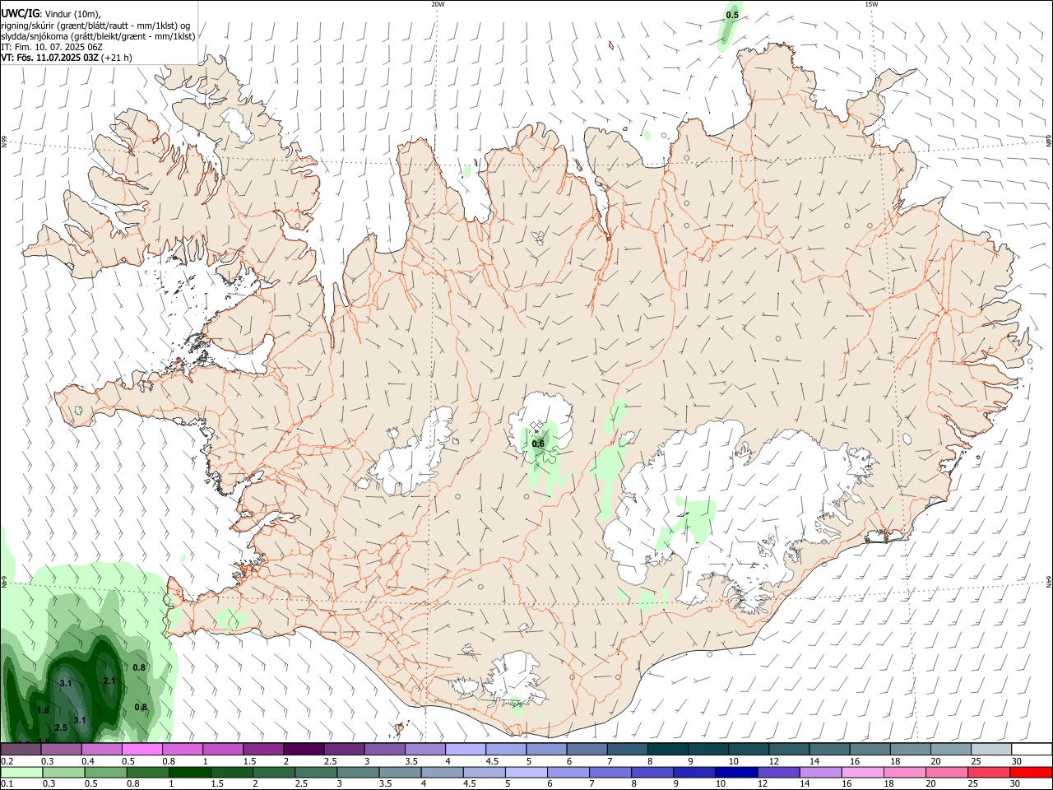Pick light pink swatch labeled 16 in lower row
The width and height of the screenshot is (1053, 790).
tap(862, 772)
